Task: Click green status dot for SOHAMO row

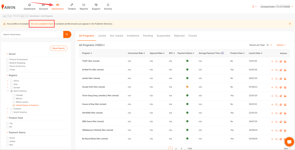Action: coord(187,113)
